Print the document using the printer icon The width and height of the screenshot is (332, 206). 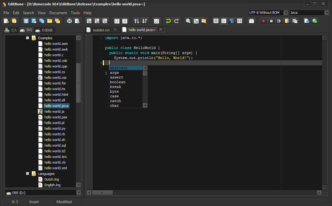click(69, 21)
